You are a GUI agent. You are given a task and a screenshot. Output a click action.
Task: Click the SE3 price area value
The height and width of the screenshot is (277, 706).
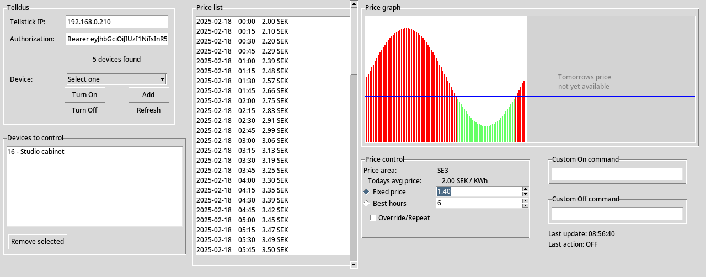442,170
